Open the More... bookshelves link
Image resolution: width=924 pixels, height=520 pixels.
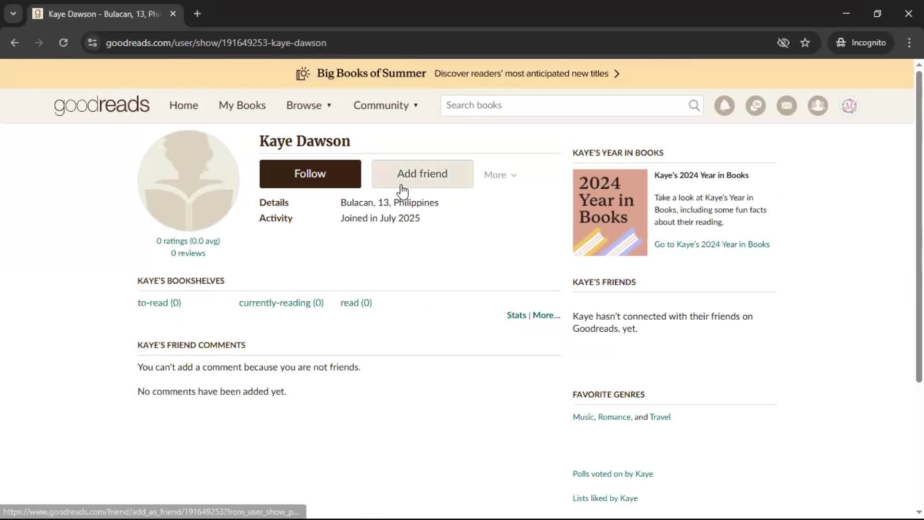click(546, 315)
